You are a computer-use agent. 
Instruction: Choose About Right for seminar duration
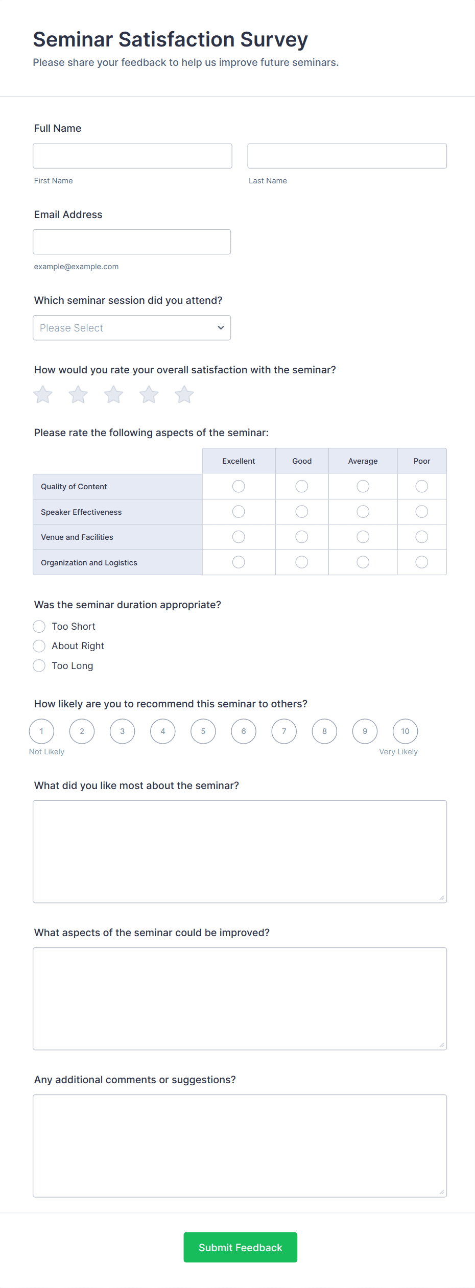[39, 646]
